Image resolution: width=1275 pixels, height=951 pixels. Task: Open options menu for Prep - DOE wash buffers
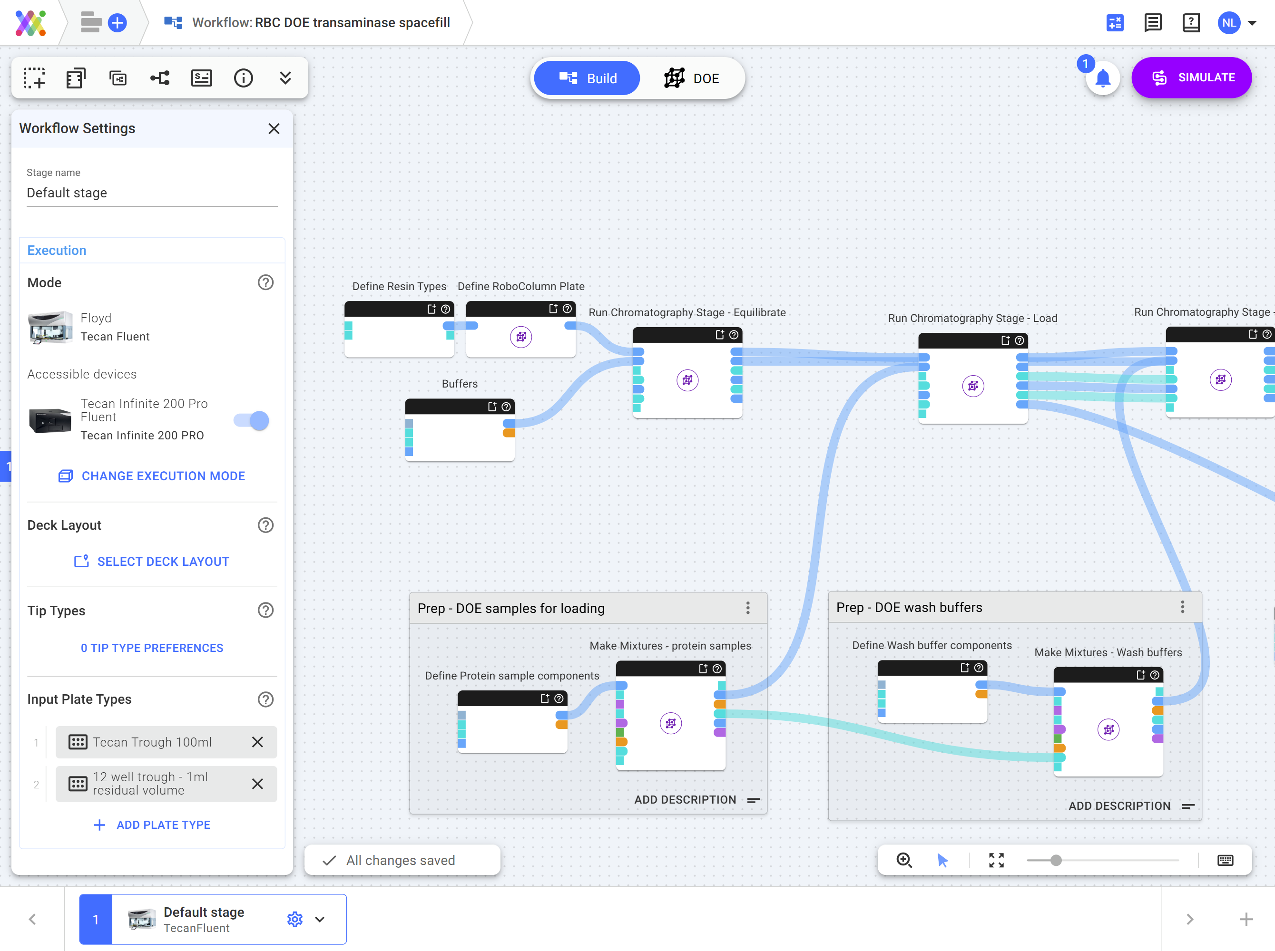(1182, 607)
